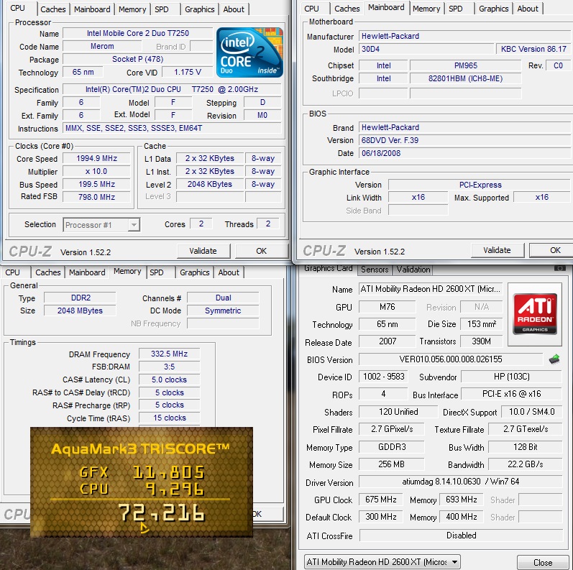Click the GPU-Z BIOS save chip icon

[554, 359]
